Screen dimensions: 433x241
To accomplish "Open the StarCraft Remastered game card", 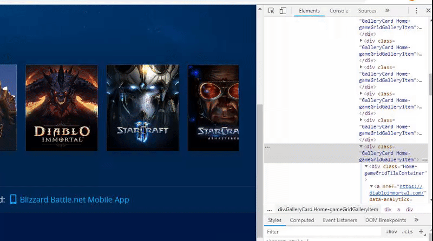I will pyautogui.click(x=213, y=108).
